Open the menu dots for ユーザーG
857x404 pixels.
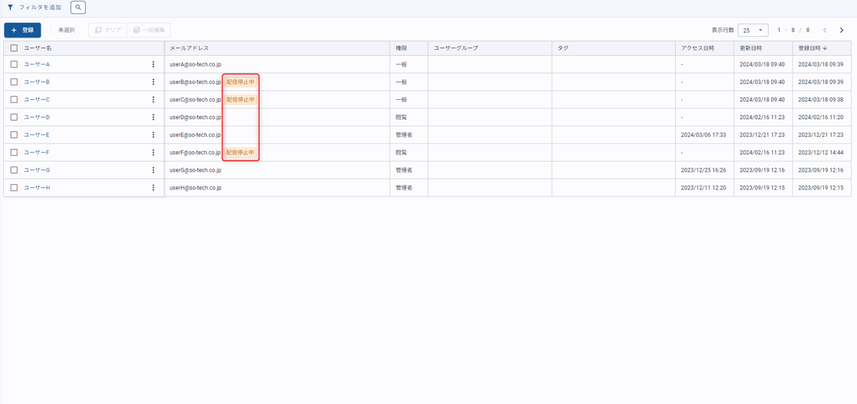point(154,170)
